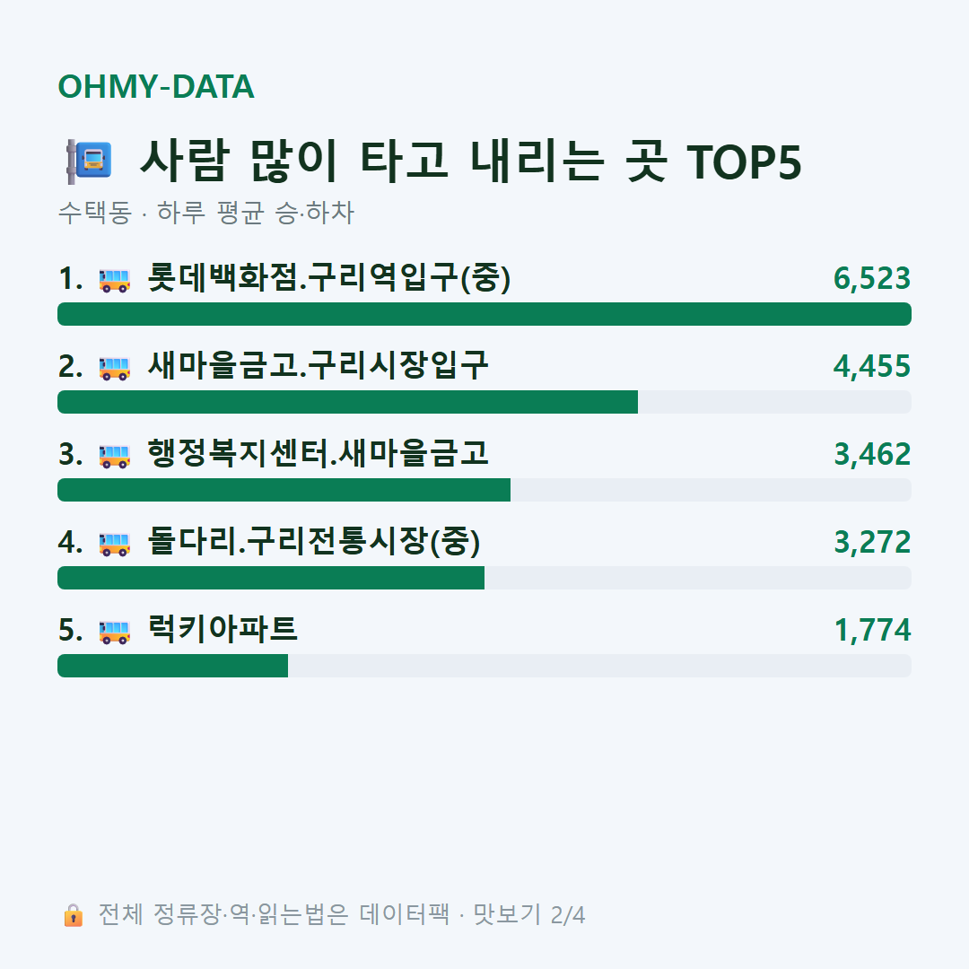Image resolution: width=969 pixels, height=969 pixels.
Task: Click the 4,455 ridership value
Action: coord(872,366)
